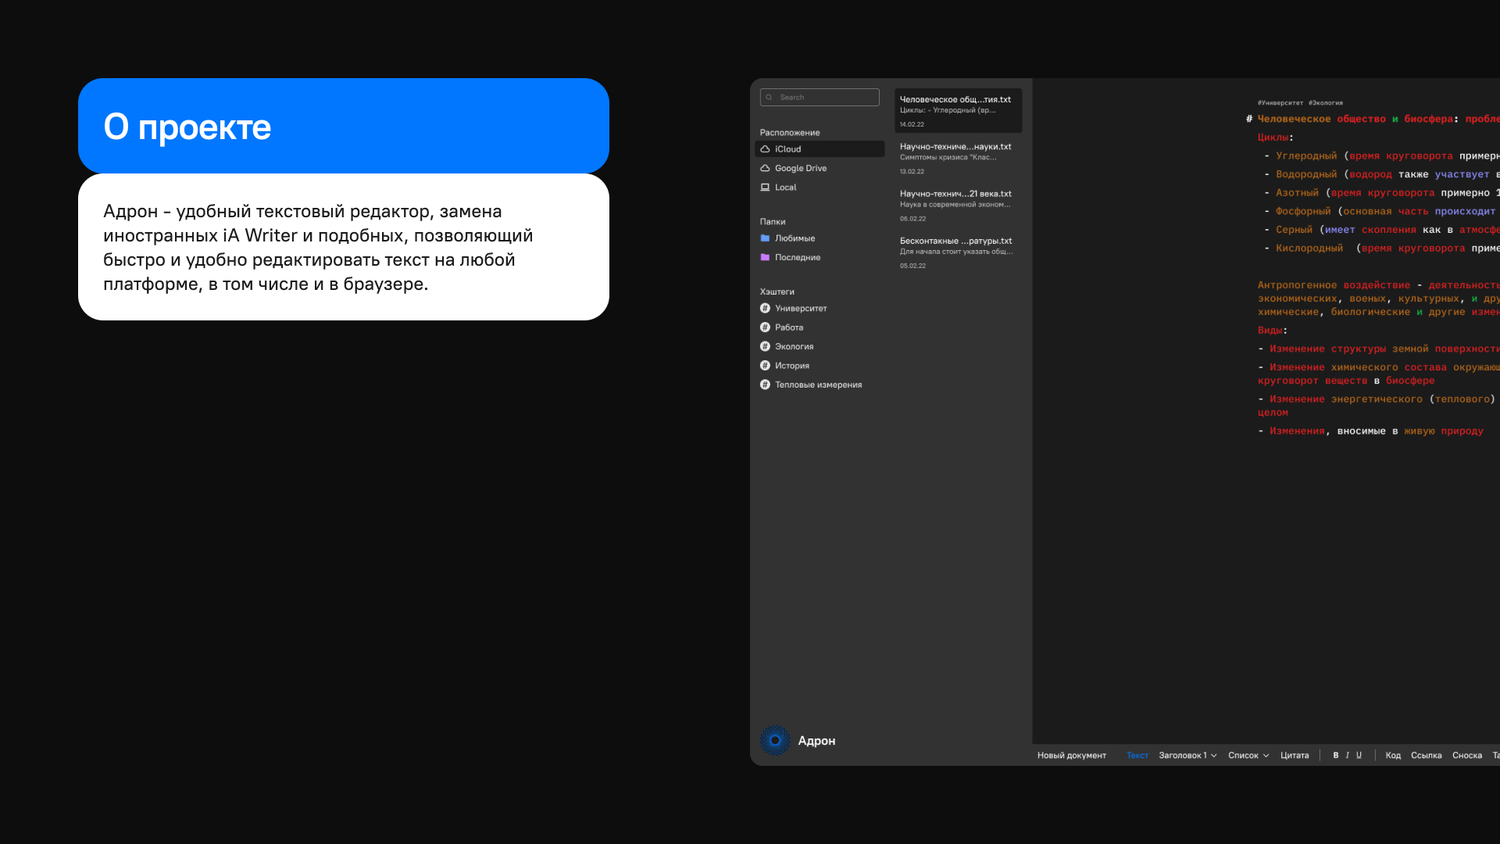
Task: Filter by Университет hashtag
Action: [800, 308]
